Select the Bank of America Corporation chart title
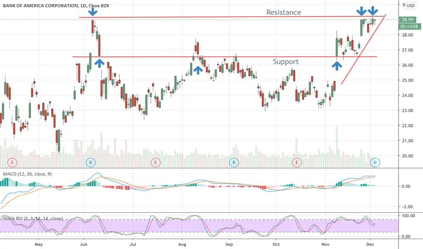The height and width of the screenshot is (249, 423). (56, 5)
